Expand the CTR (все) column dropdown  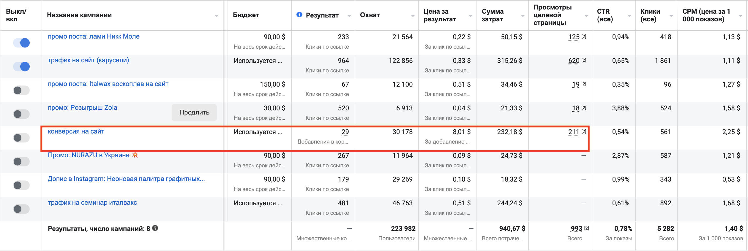pos(629,16)
